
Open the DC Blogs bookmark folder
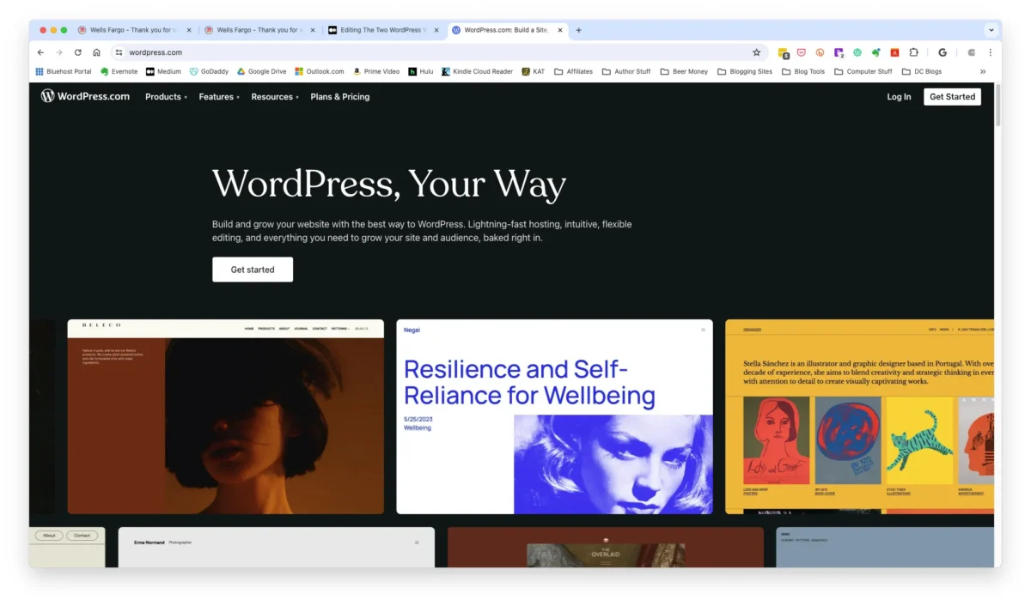[x=922, y=71]
